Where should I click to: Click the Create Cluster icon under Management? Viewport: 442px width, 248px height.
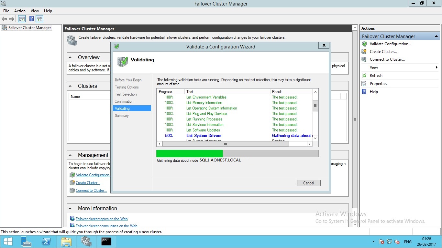pos(72,183)
